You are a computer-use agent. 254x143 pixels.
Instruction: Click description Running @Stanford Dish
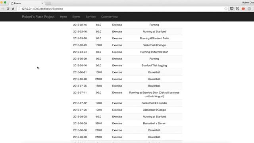[154, 52]
